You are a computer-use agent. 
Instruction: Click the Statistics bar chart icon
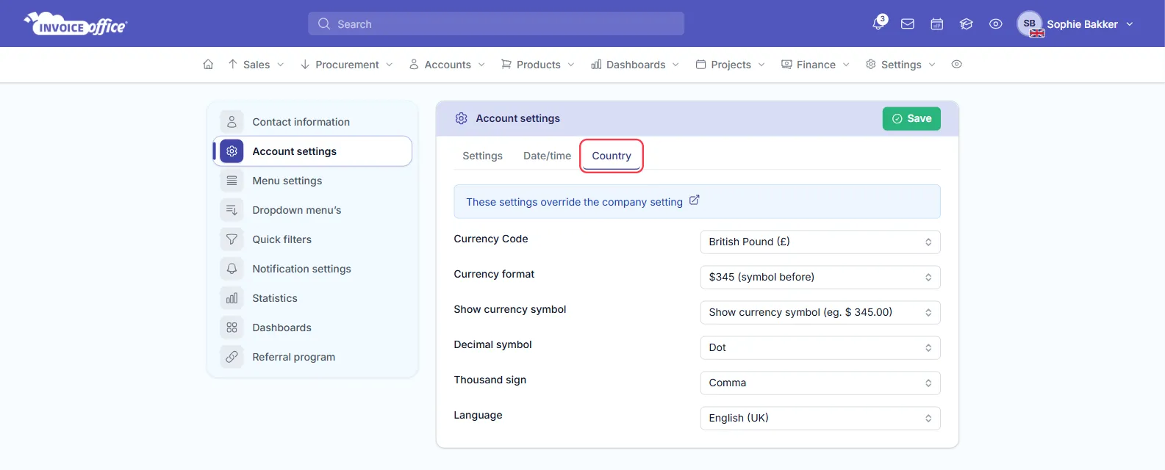coord(232,298)
